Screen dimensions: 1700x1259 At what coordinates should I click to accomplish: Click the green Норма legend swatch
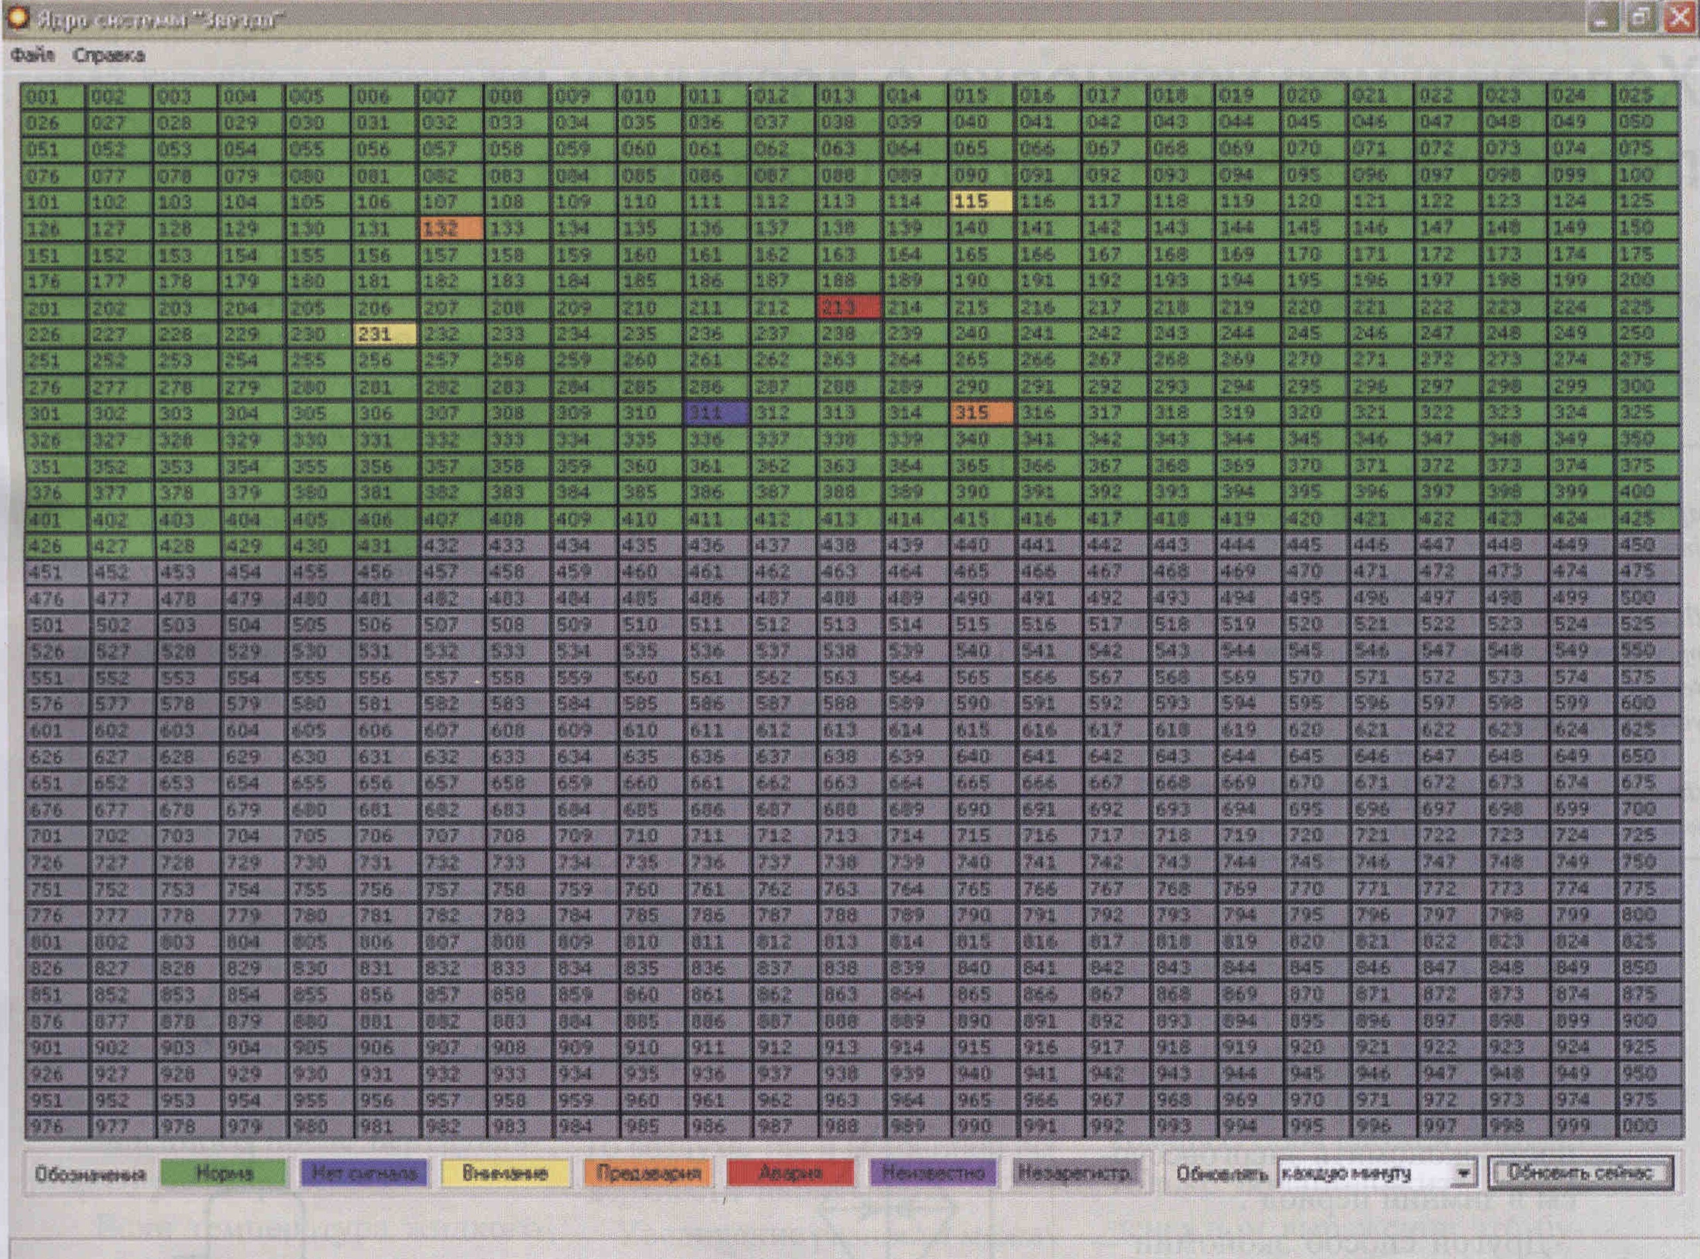[x=222, y=1173]
